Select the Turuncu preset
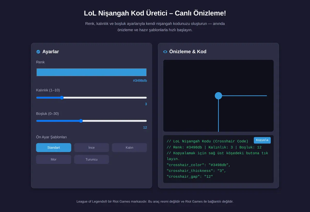This screenshot has height=212, width=310. click(91, 159)
